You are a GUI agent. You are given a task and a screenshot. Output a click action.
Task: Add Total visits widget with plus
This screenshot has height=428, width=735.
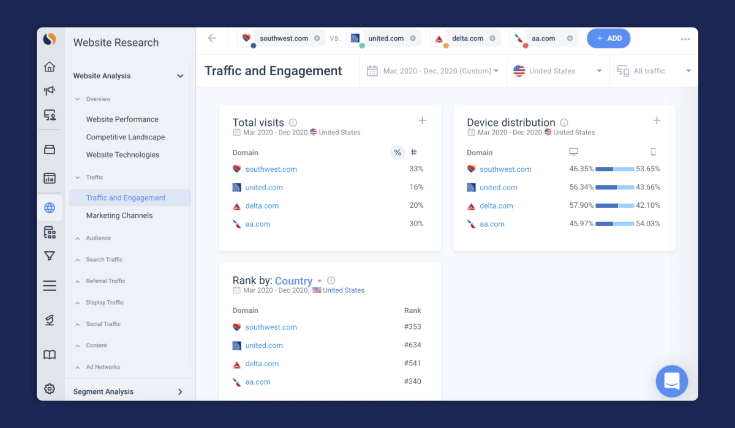coord(422,120)
